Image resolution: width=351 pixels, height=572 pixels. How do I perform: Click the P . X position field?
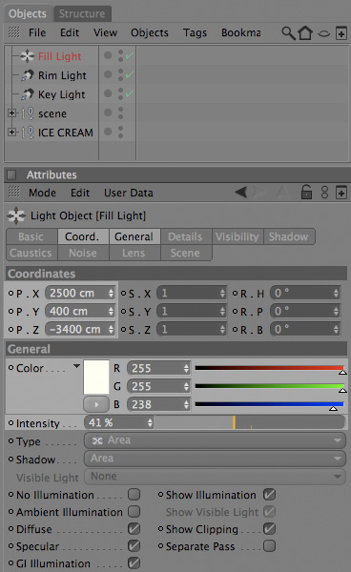click(80, 293)
